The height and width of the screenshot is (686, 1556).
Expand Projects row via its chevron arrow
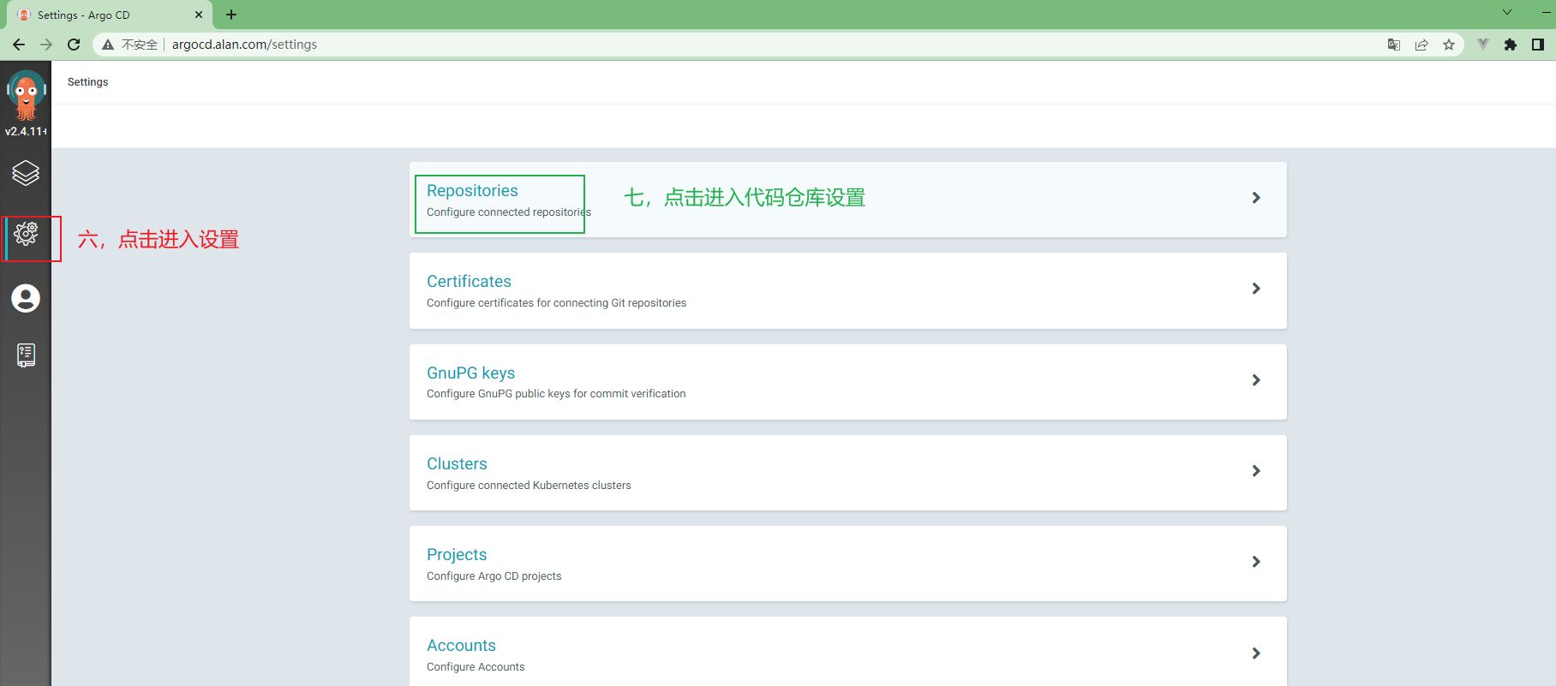point(1256,562)
